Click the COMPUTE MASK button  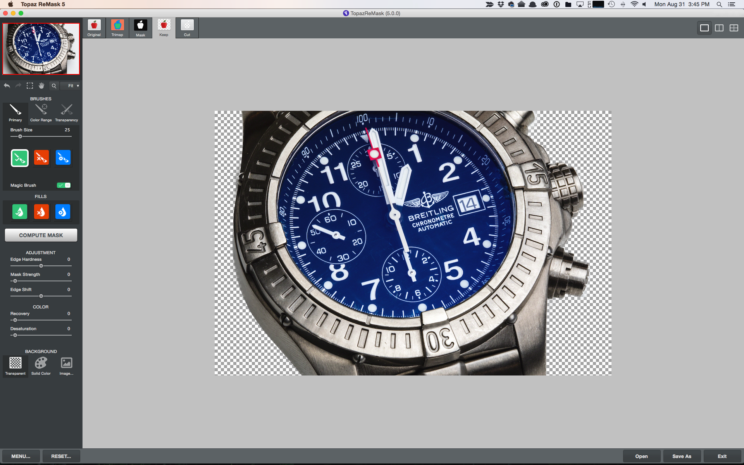click(x=41, y=235)
